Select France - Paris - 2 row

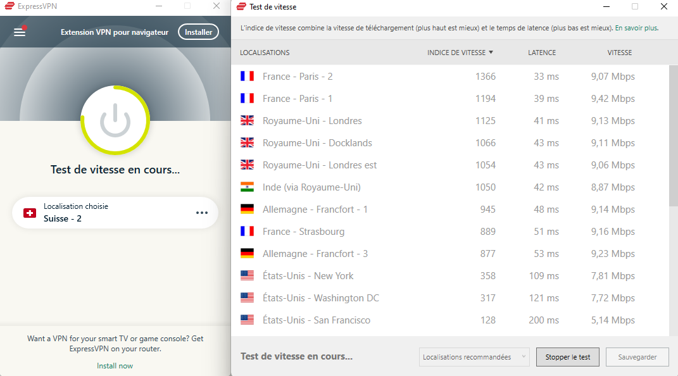coord(450,76)
